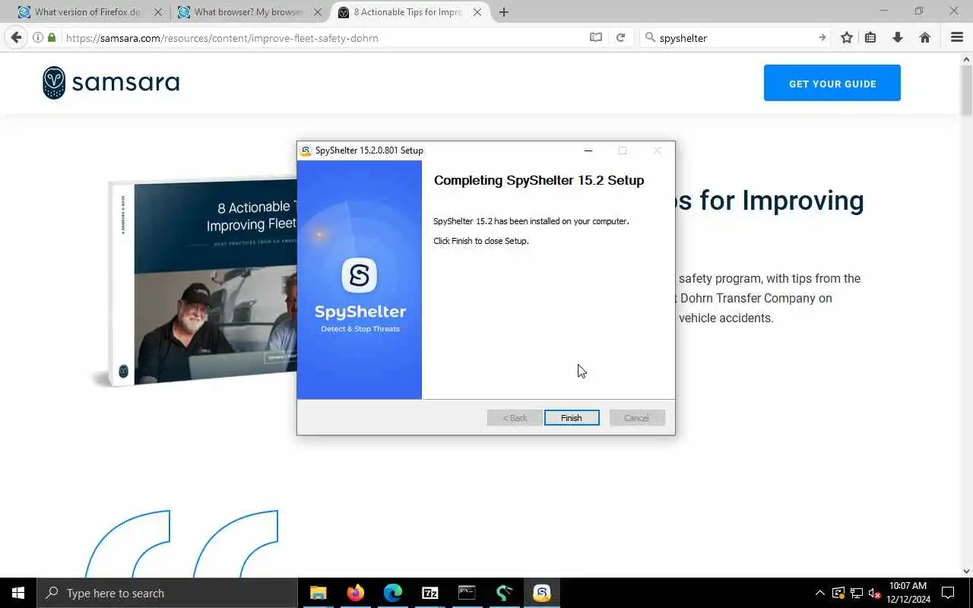Click the search magnifier icon in search box
The height and width of the screenshot is (608, 973).
click(x=649, y=37)
